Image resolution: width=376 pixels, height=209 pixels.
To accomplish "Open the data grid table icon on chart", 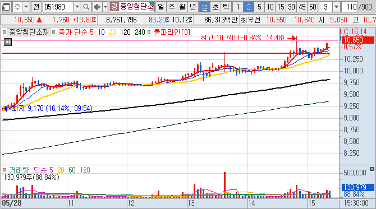I will (x=8, y=42).
